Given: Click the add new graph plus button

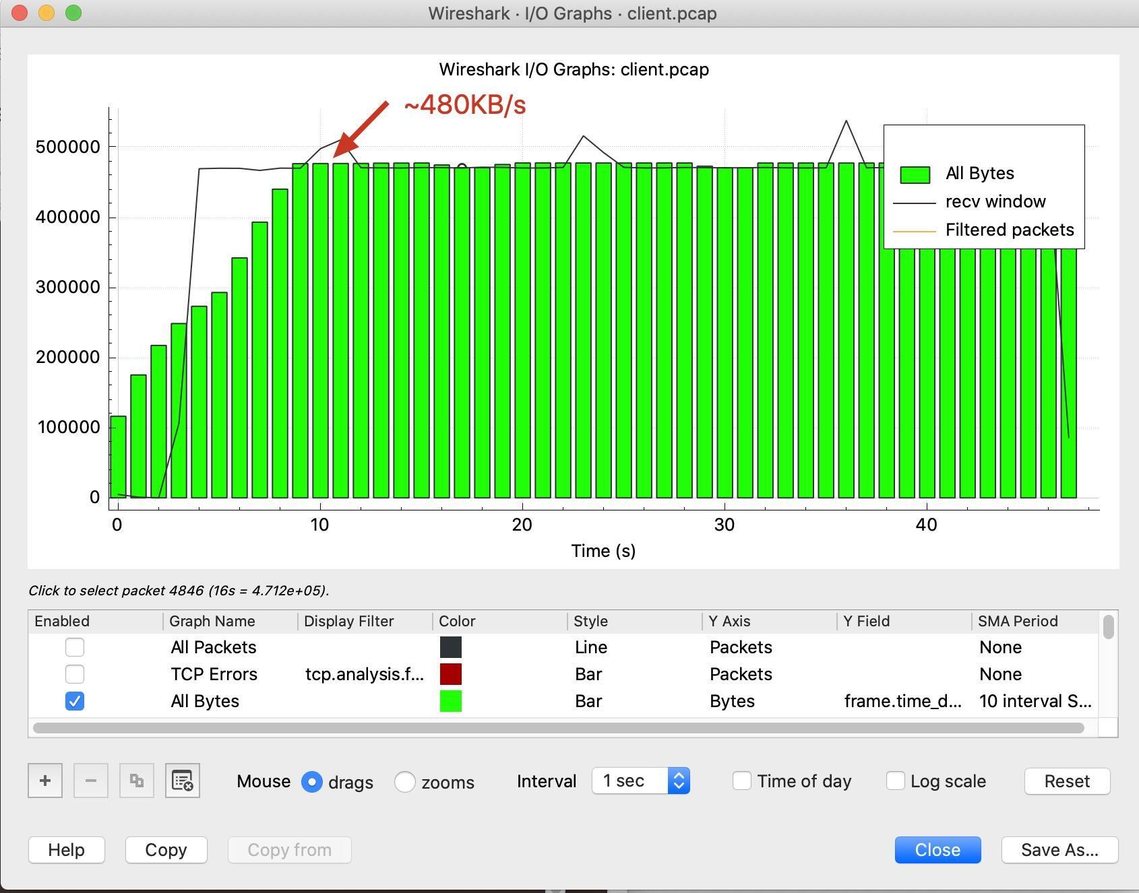Looking at the screenshot, I should click(x=45, y=781).
